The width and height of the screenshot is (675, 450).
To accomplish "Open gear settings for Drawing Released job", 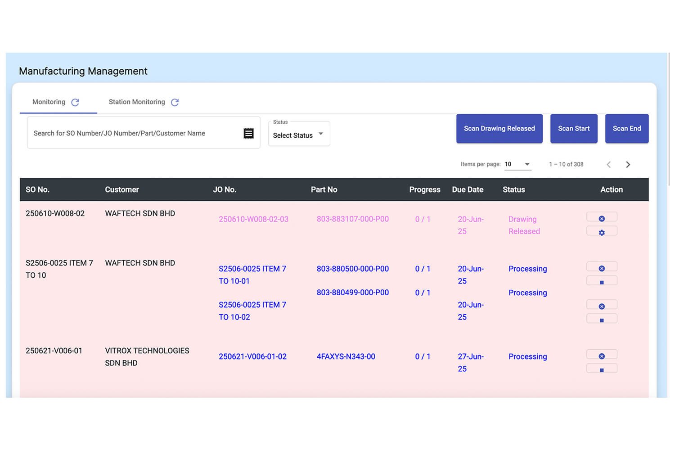I will point(601,232).
